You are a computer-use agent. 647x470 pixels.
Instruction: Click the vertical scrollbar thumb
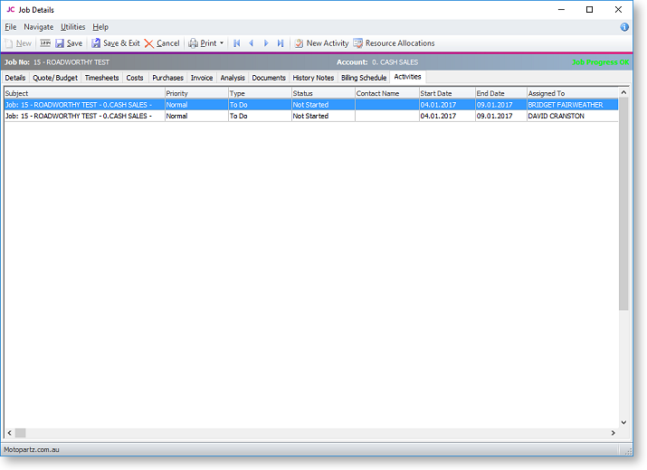coord(623,204)
